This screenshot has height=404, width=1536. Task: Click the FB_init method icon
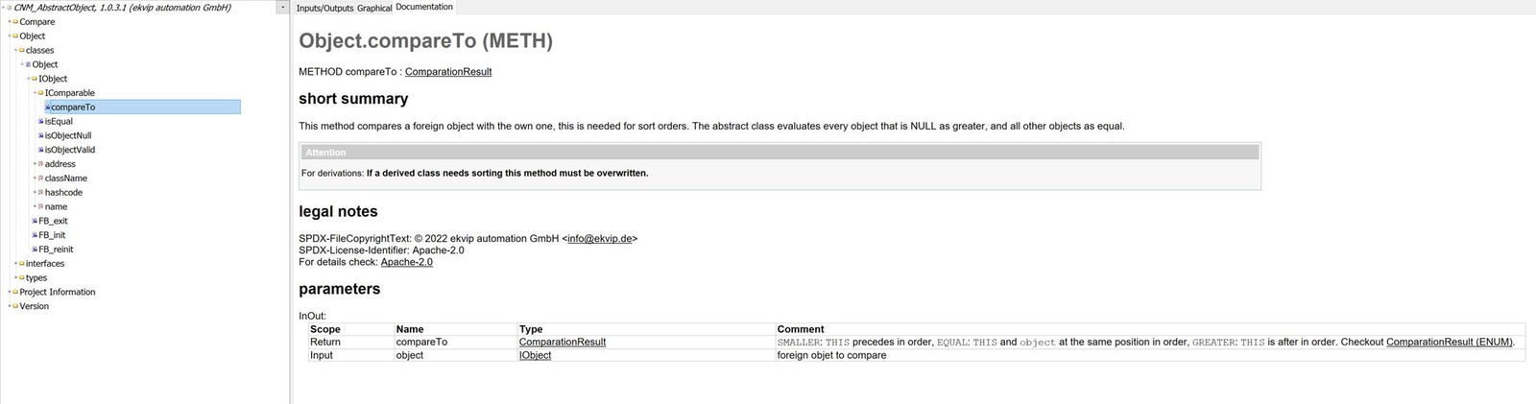click(x=35, y=235)
